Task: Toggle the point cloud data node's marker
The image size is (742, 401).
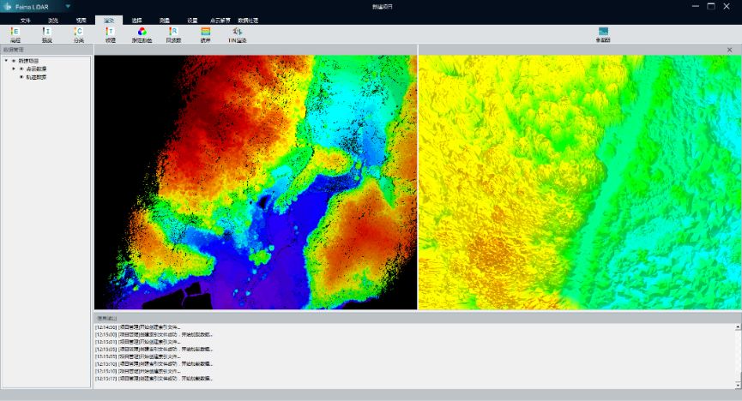Action: [x=22, y=69]
